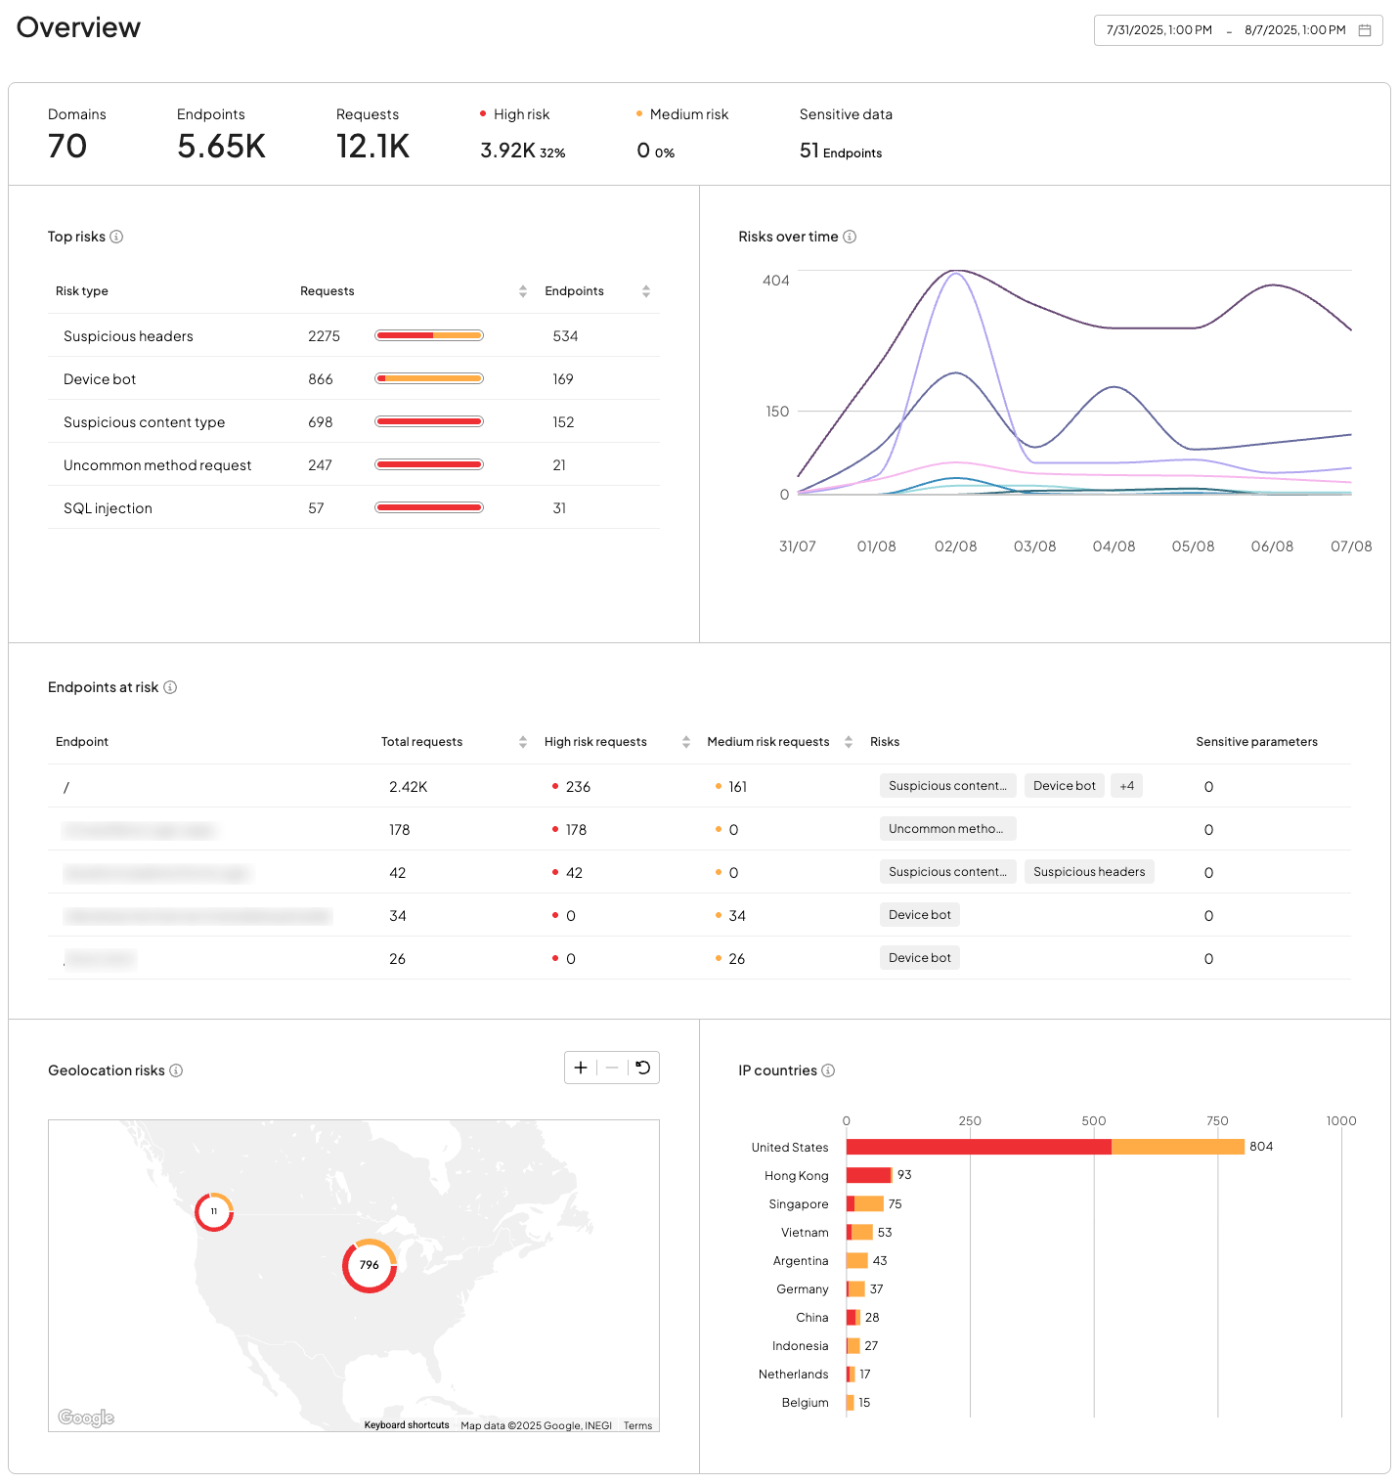This screenshot has width=1399, height=1484.
Task: Click the United States bar in IP countries
Action: (x=1044, y=1147)
